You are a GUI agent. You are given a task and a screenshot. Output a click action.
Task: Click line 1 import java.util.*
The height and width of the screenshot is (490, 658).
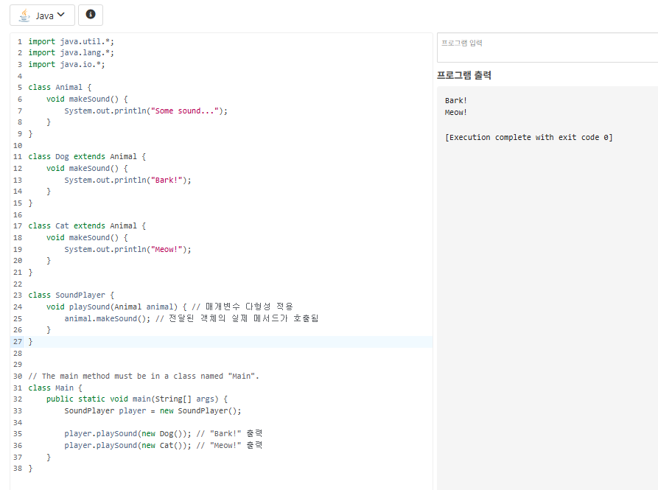tap(71, 41)
